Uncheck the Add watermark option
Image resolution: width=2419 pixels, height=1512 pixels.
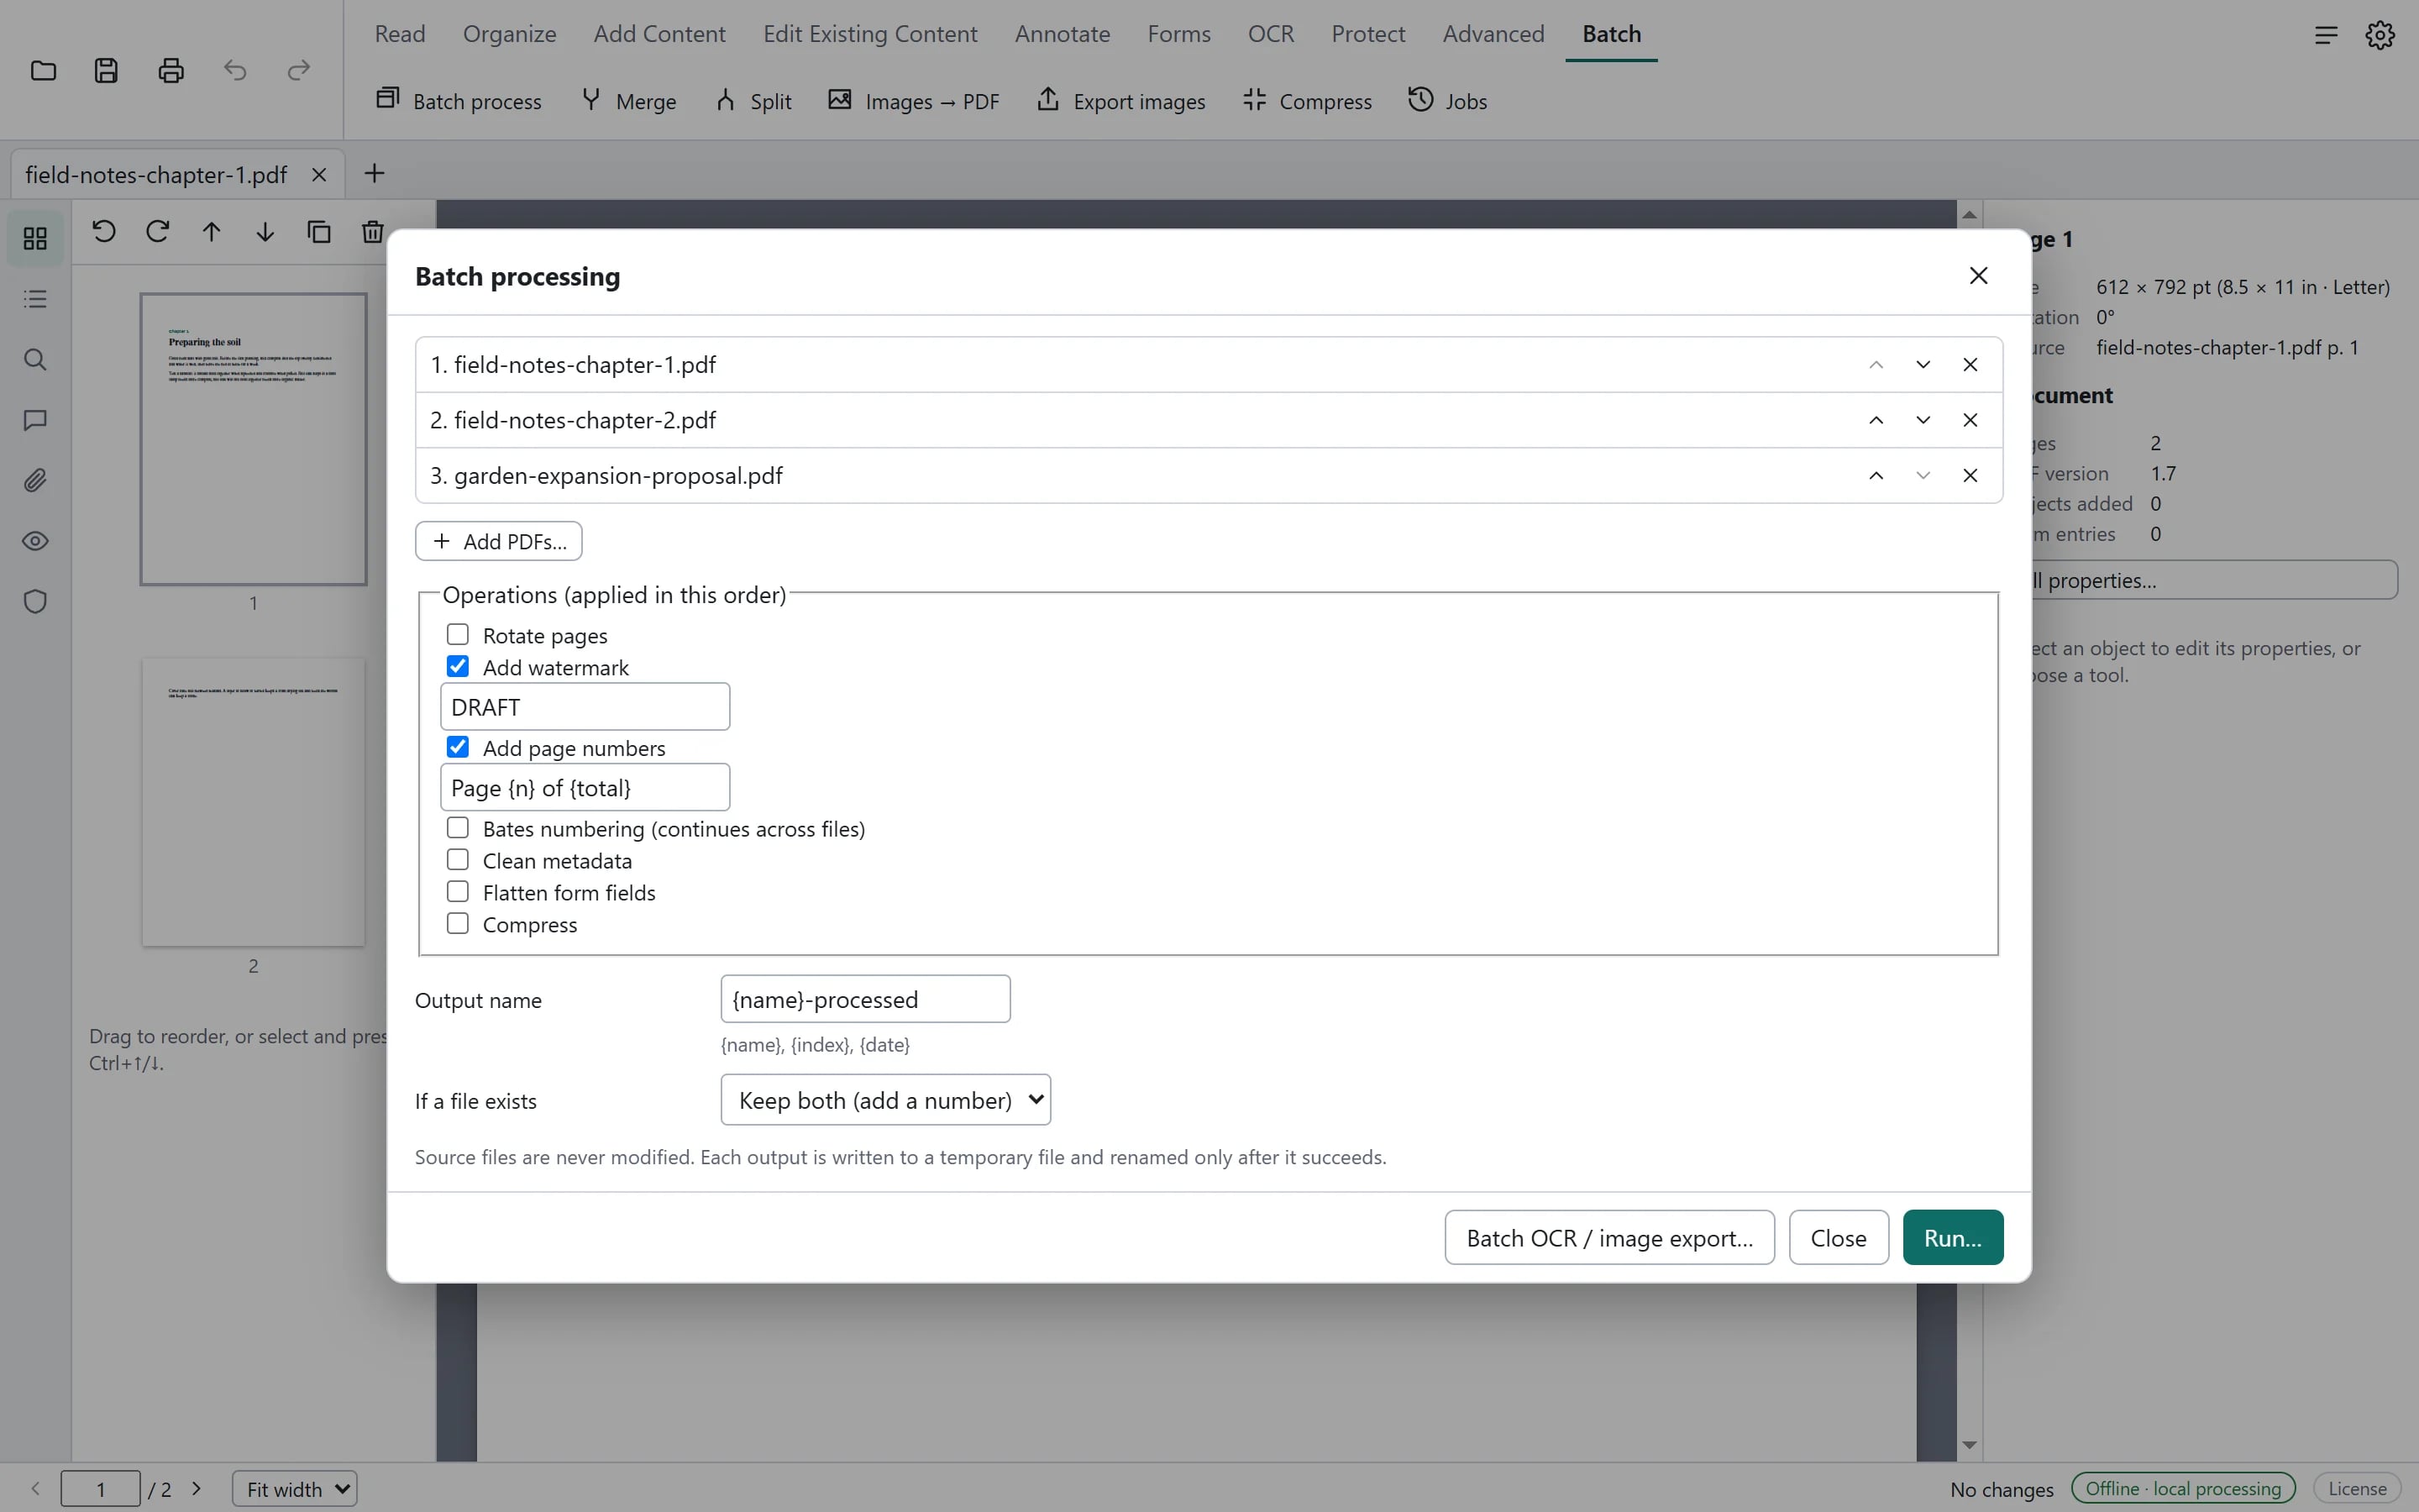click(x=458, y=667)
